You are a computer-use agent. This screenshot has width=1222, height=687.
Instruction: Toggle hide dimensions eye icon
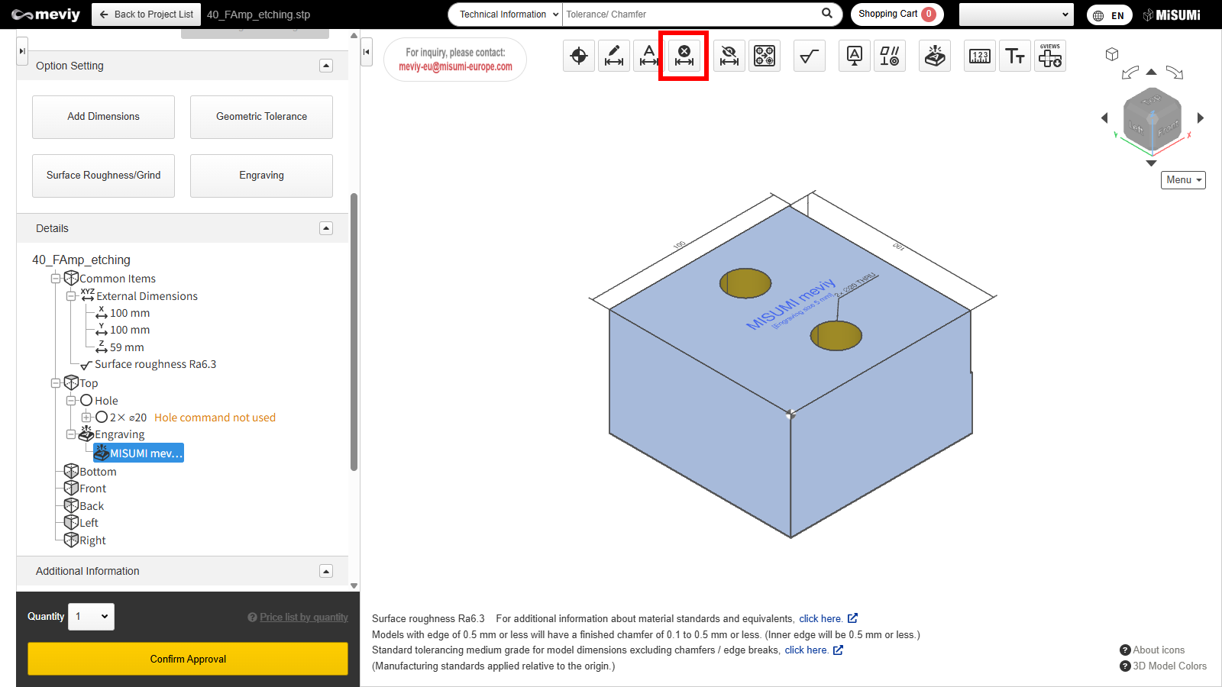pyautogui.click(x=729, y=56)
